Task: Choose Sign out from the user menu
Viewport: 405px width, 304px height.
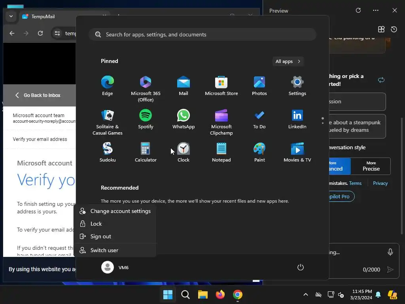Action: 115,236
